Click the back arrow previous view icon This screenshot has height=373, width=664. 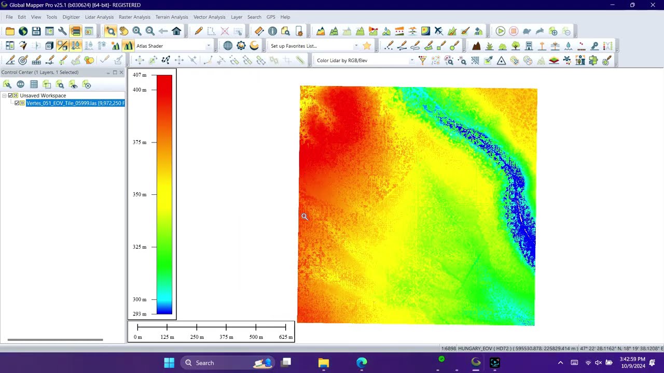click(x=163, y=32)
